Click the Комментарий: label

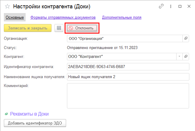pyautogui.click(x=16, y=86)
